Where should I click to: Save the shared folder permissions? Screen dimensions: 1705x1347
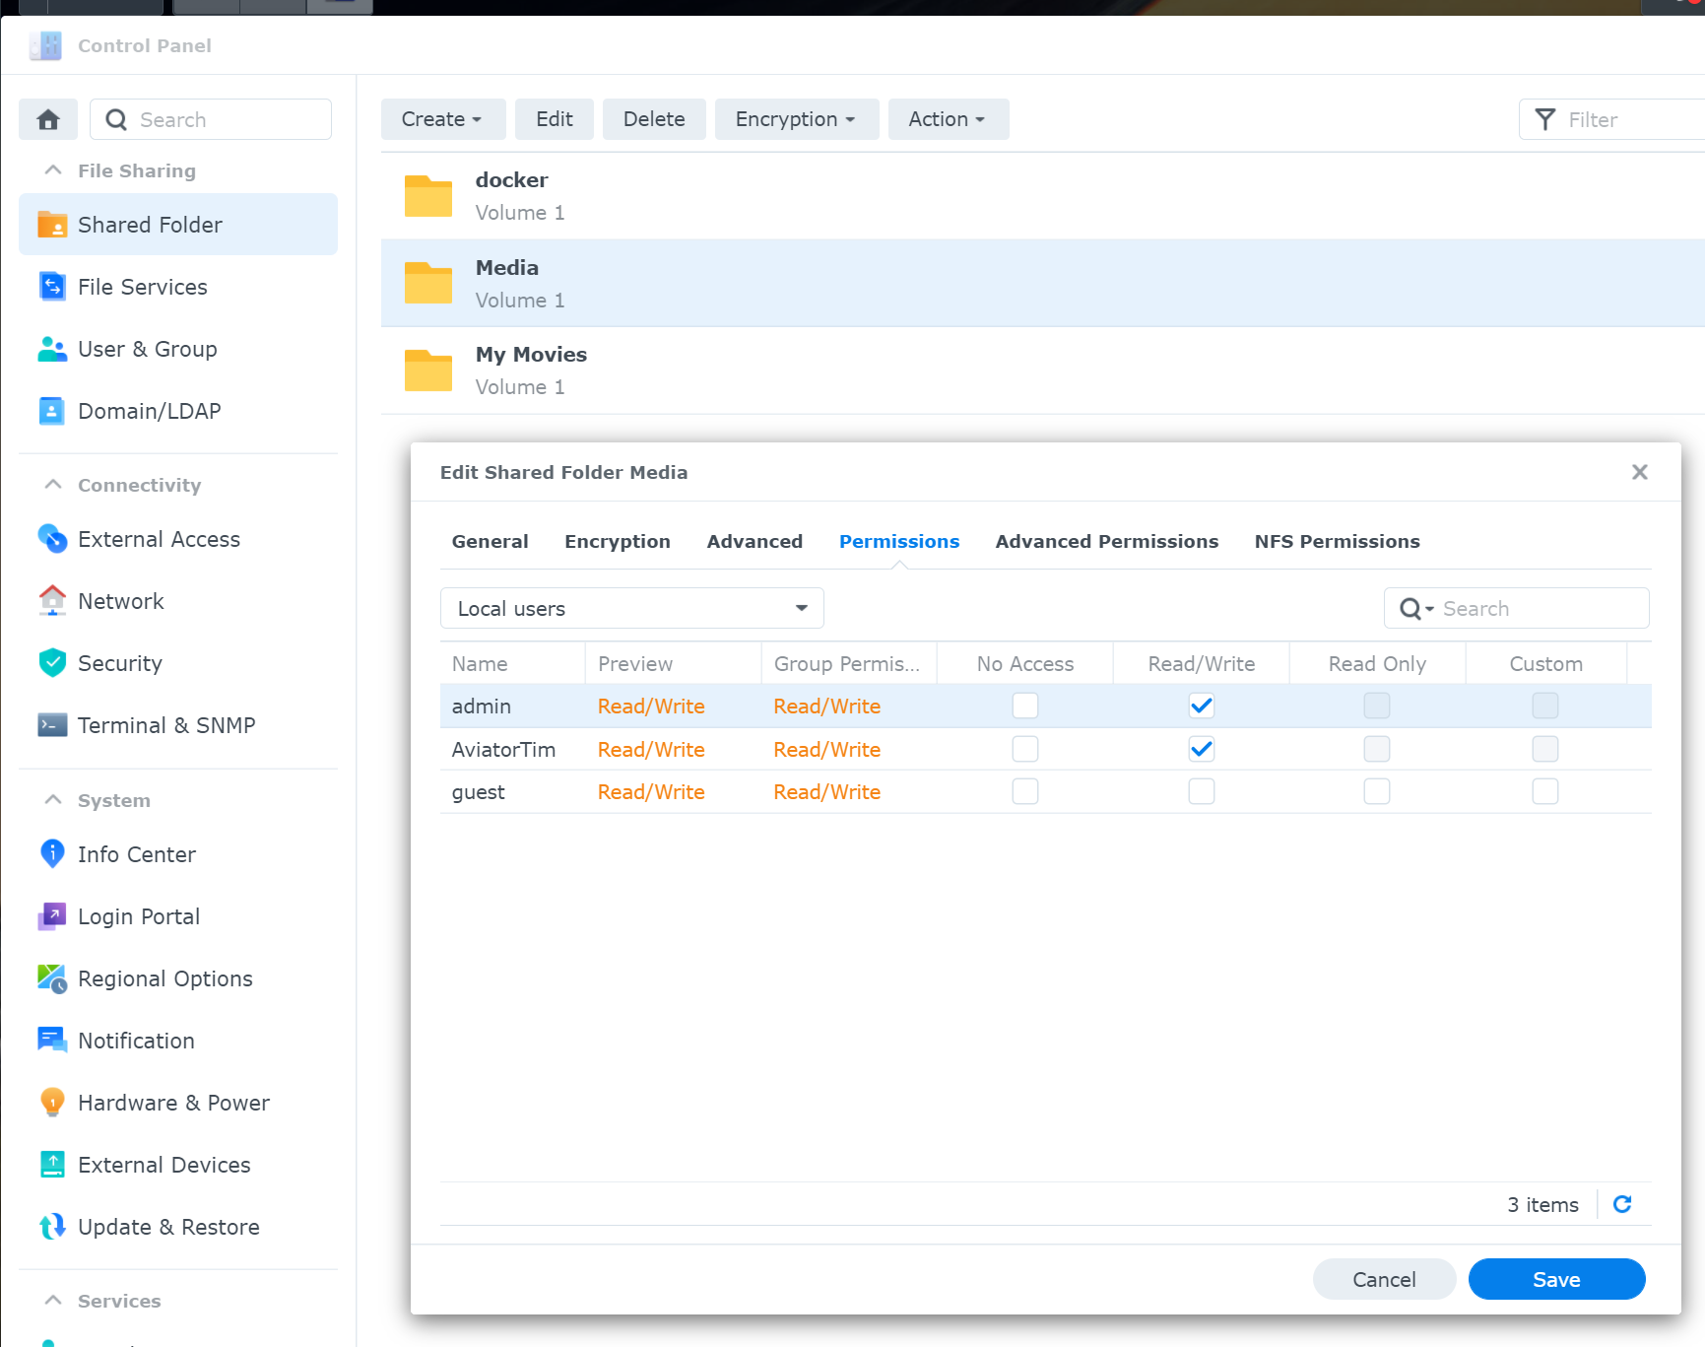1555,1279
